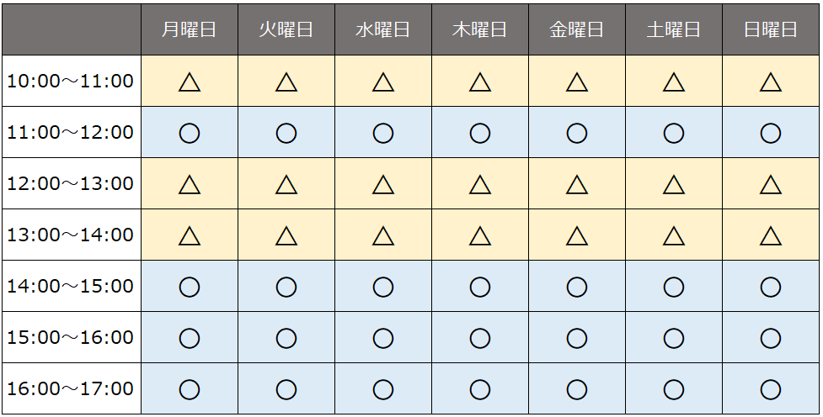Select the 木曜日 column header
Viewport: 823px width, 417px height.
coord(480,29)
